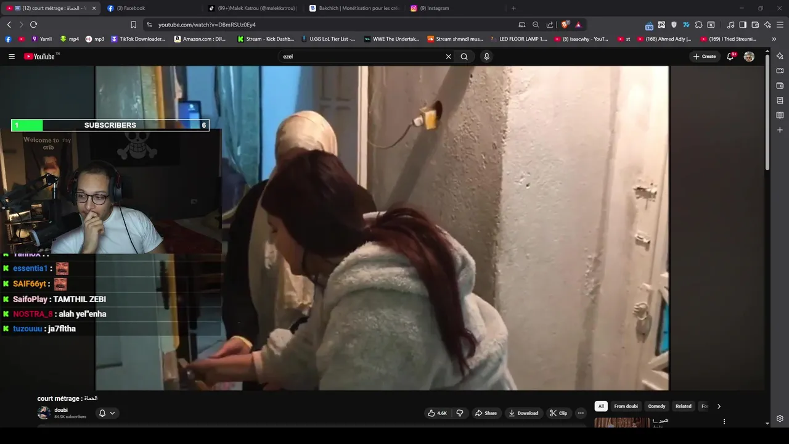Reload the page
This screenshot has width=789, height=444.
coord(33,25)
